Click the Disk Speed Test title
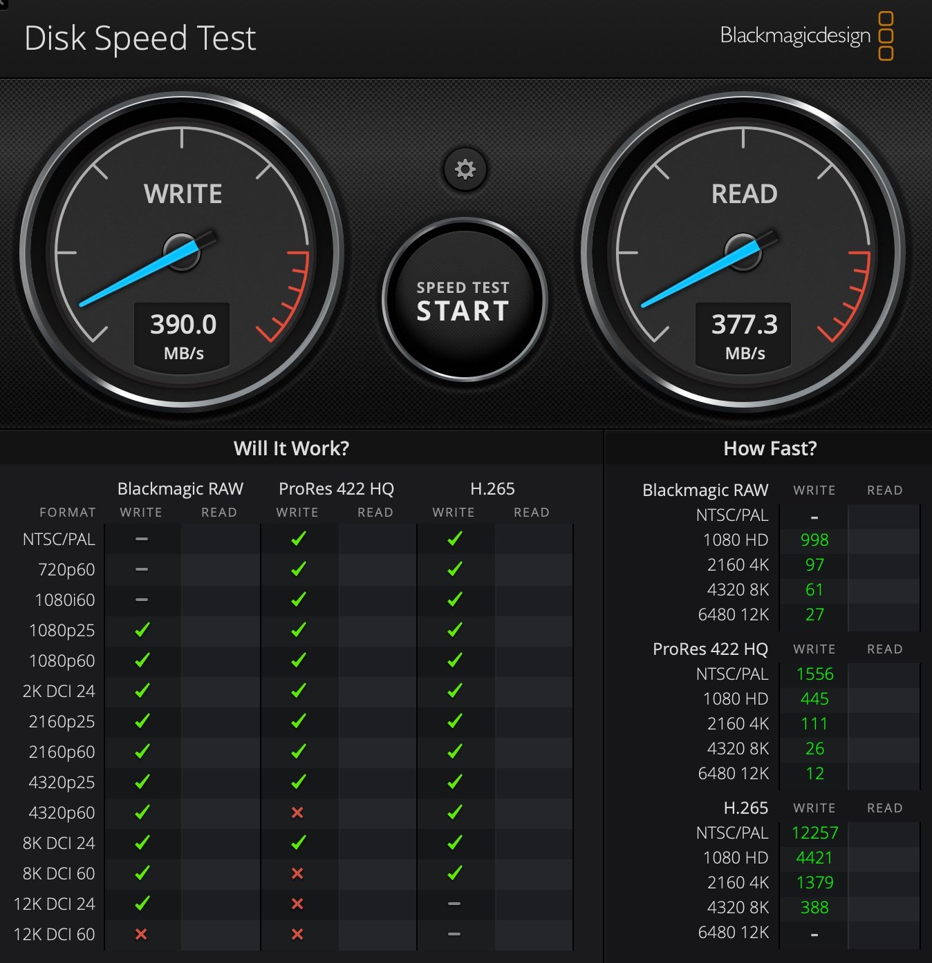 pyautogui.click(x=140, y=38)
